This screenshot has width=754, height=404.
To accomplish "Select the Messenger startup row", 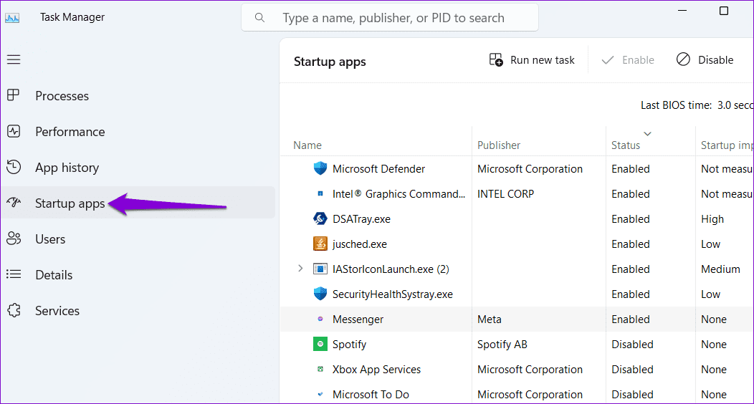I will [517, 319].
